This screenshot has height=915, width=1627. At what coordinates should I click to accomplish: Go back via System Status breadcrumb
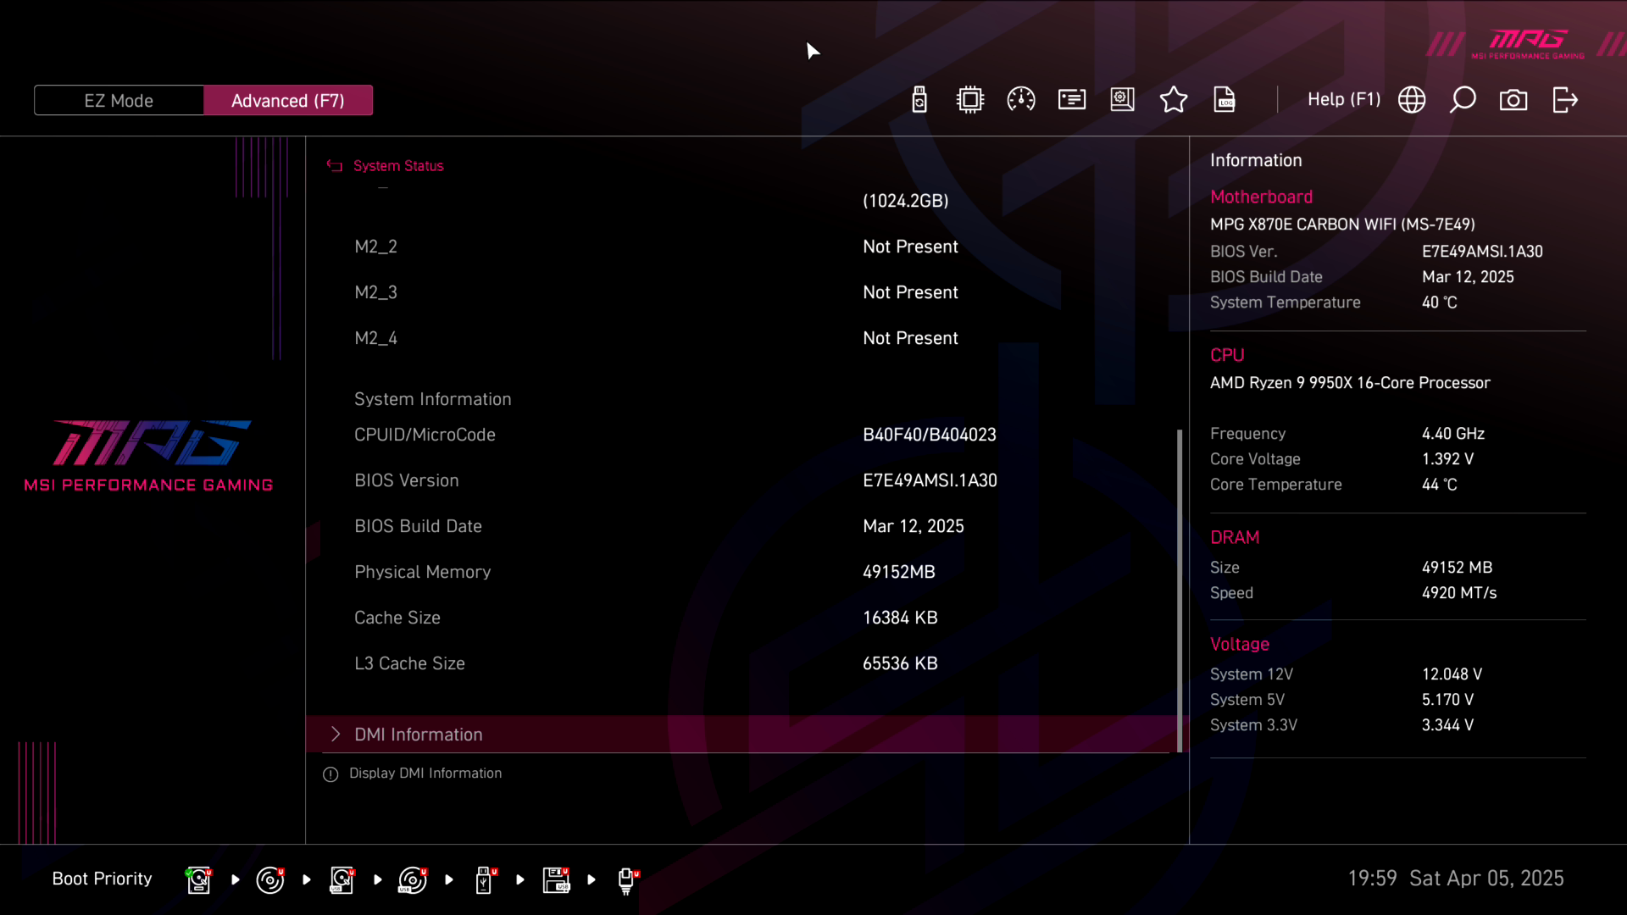coord(397,166)
